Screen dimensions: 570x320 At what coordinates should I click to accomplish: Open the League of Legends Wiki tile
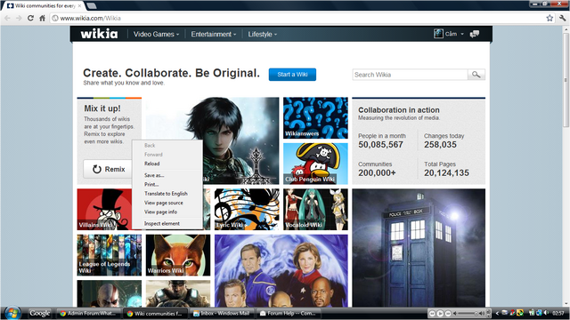tap(109, 255)
